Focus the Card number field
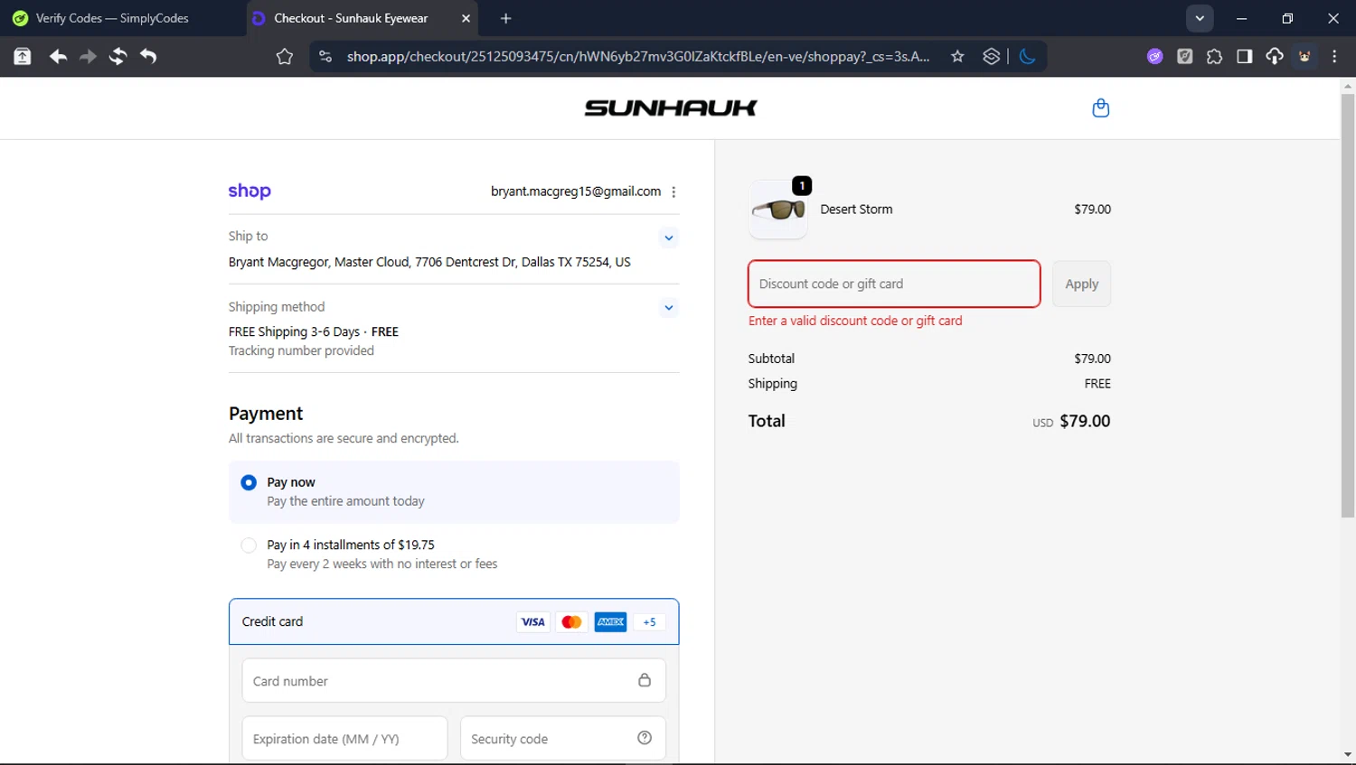 (454, 680)
